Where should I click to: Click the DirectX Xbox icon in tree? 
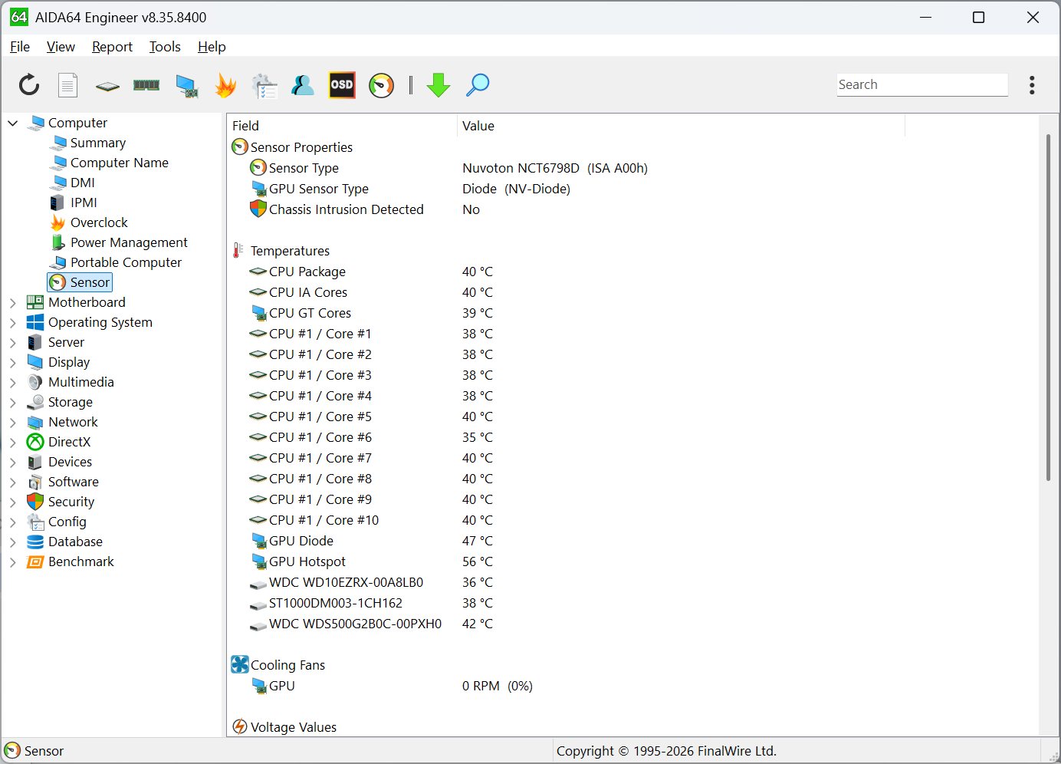click(x=35, y=442)
